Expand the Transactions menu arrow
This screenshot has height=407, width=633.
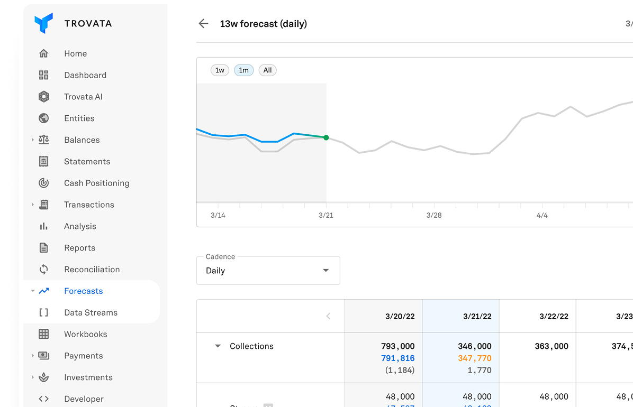[x=33, y=205]
